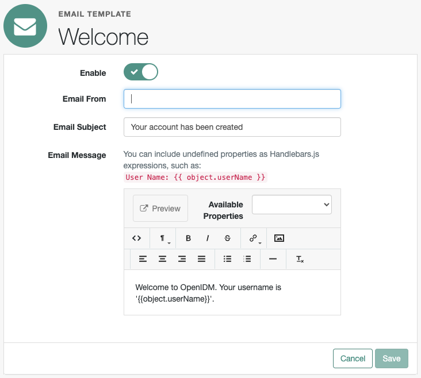Insert a horizontal rule line

(x=273, y=259)
